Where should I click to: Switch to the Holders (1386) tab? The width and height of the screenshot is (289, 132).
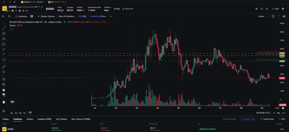[x=44, y=119]
